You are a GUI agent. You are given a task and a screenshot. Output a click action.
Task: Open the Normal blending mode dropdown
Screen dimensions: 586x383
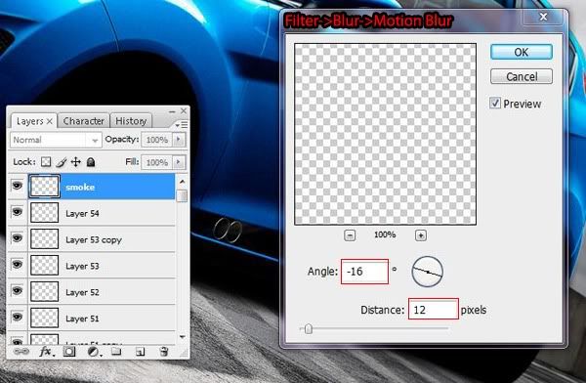(x=56, y=140)
